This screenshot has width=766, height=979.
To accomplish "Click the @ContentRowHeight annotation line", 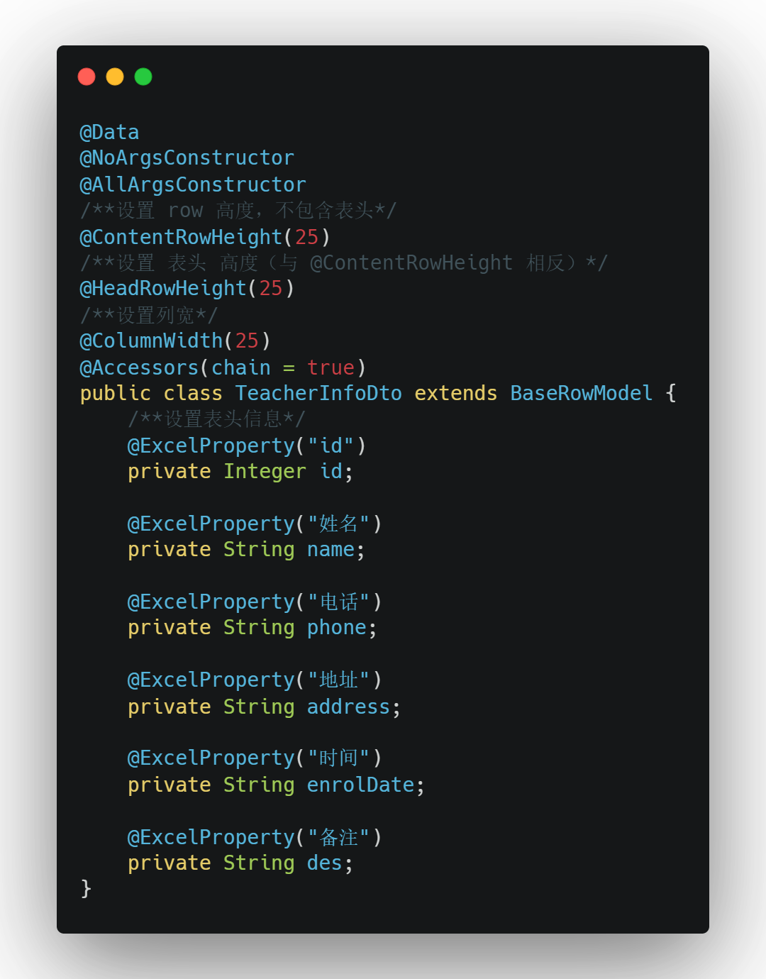I will [x=204, y=237].
